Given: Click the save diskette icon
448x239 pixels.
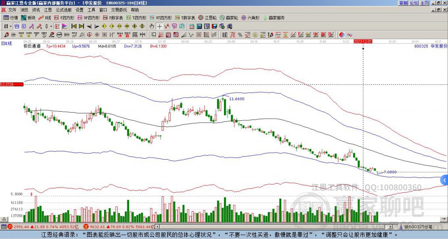Looking at the screenshot, I should (x=214, y=27).
